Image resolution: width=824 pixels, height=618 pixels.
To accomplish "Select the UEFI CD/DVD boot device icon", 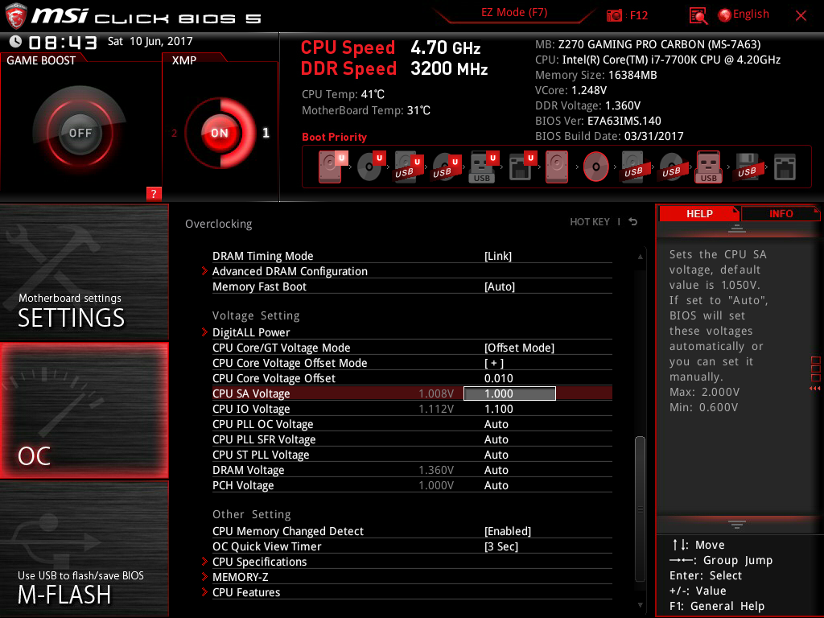I will [x=371, y=167].
